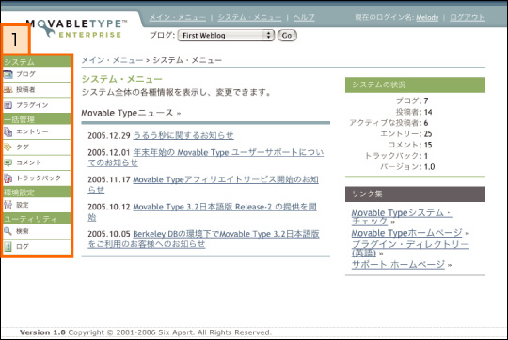The height and width of the screenshot is (340, 508).
Task: Open Movable Typeシステム・チェック link
Action: 402,217
